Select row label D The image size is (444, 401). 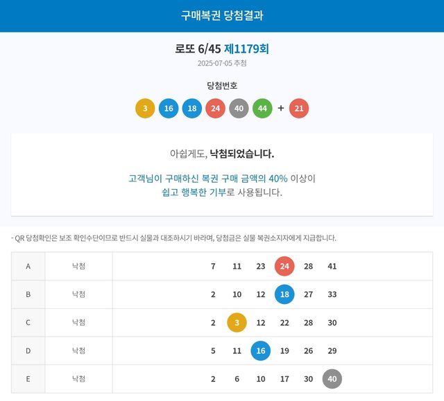pos(28,350)
